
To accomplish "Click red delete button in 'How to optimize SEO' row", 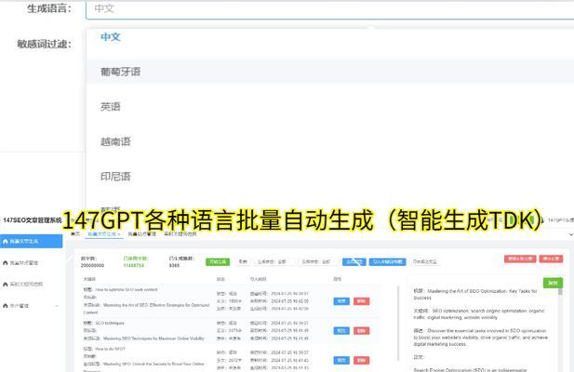I will (361, 301).
